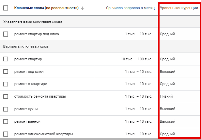The height and width of the screenshot is (140, 201).
Task: Mark the стоимость ремонта квартиры checkbox
Action: point(6,97)
